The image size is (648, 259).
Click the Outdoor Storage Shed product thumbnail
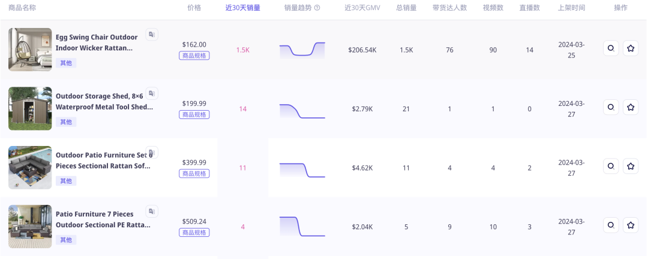point(30,109)
